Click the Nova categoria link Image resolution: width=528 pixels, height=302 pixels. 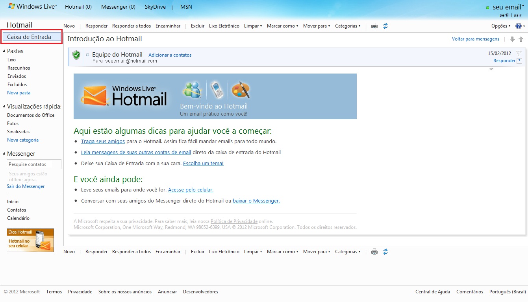pyautogui.click(x=23, y=140)
